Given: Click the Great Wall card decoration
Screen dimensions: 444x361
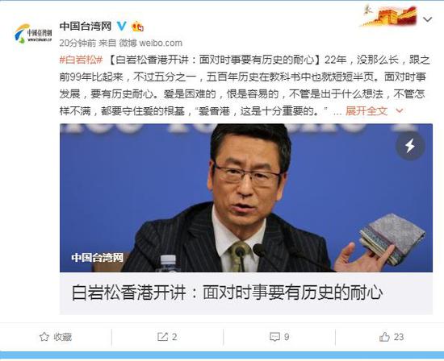Looking at the screenshot, I should [x=390, y=15].
